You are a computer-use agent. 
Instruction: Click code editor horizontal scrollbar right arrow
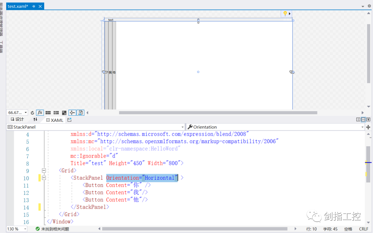tap(295, 229)
